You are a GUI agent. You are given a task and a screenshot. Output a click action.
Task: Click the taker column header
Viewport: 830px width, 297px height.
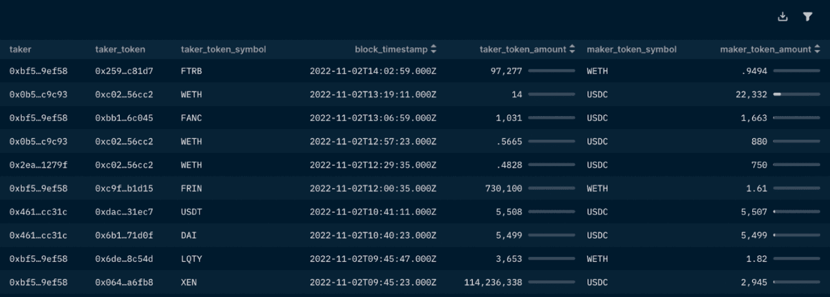21,49
